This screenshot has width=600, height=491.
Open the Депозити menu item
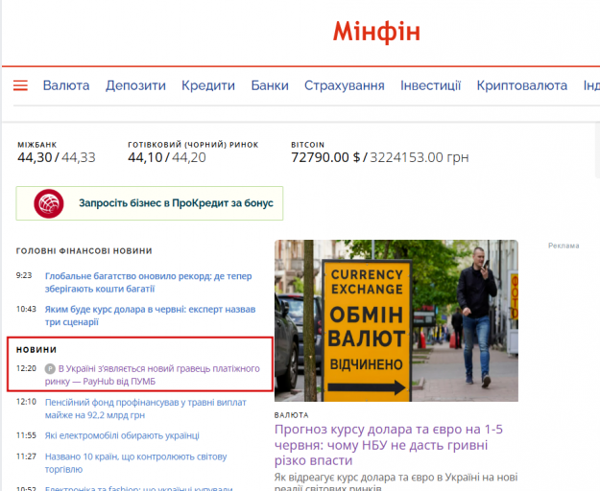point(135,85)
